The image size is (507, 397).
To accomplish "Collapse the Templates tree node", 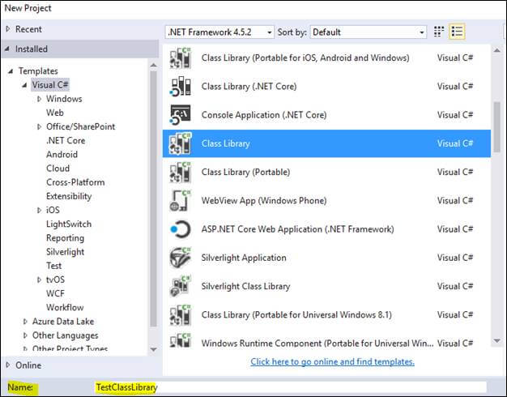I will point(11,70).
